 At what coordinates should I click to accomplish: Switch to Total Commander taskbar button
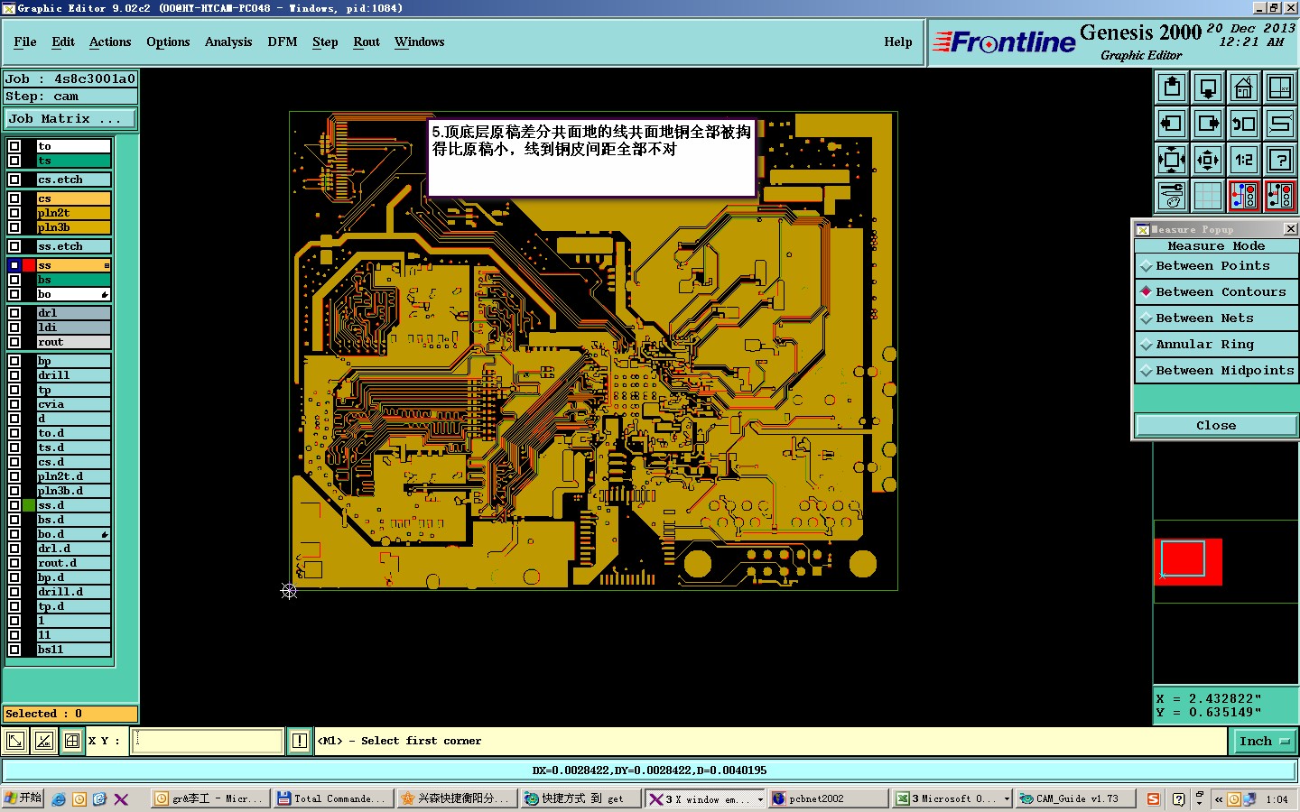(x=333, y=799)
